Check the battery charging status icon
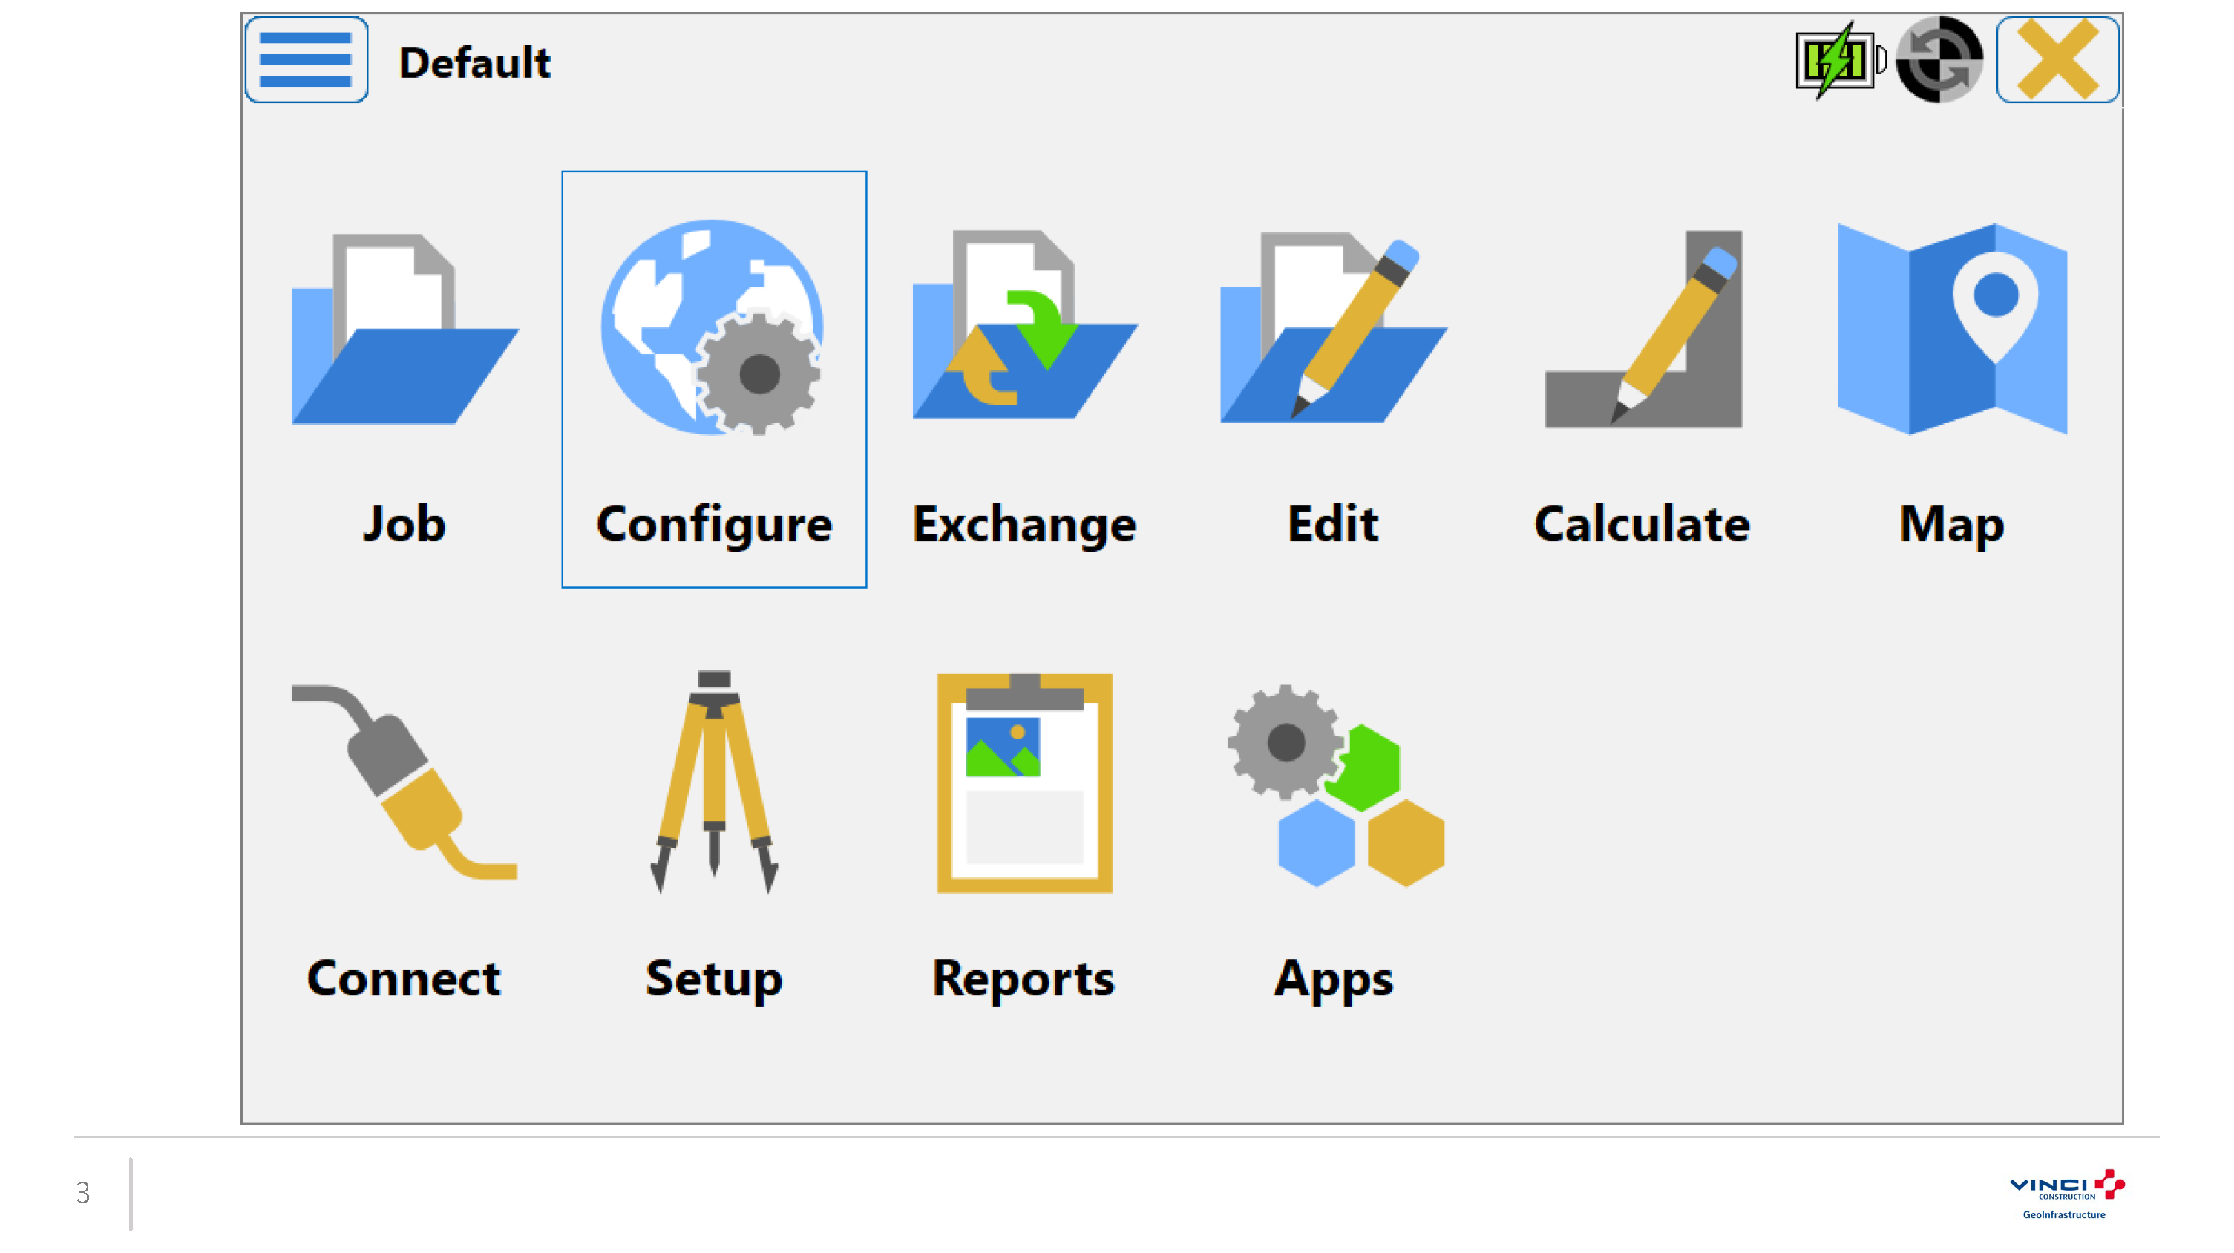The width and height of the screenshot is (2234, 1253). (1841, 60)
